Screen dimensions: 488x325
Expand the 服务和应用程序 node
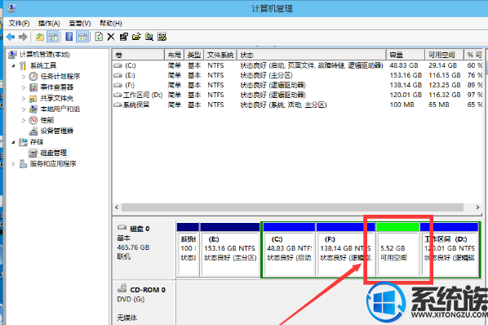point(13,164)
